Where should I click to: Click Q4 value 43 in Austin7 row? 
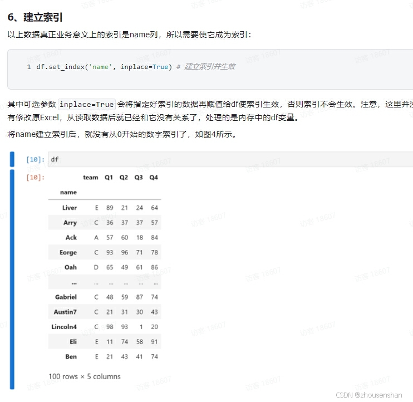pos(154,312)
